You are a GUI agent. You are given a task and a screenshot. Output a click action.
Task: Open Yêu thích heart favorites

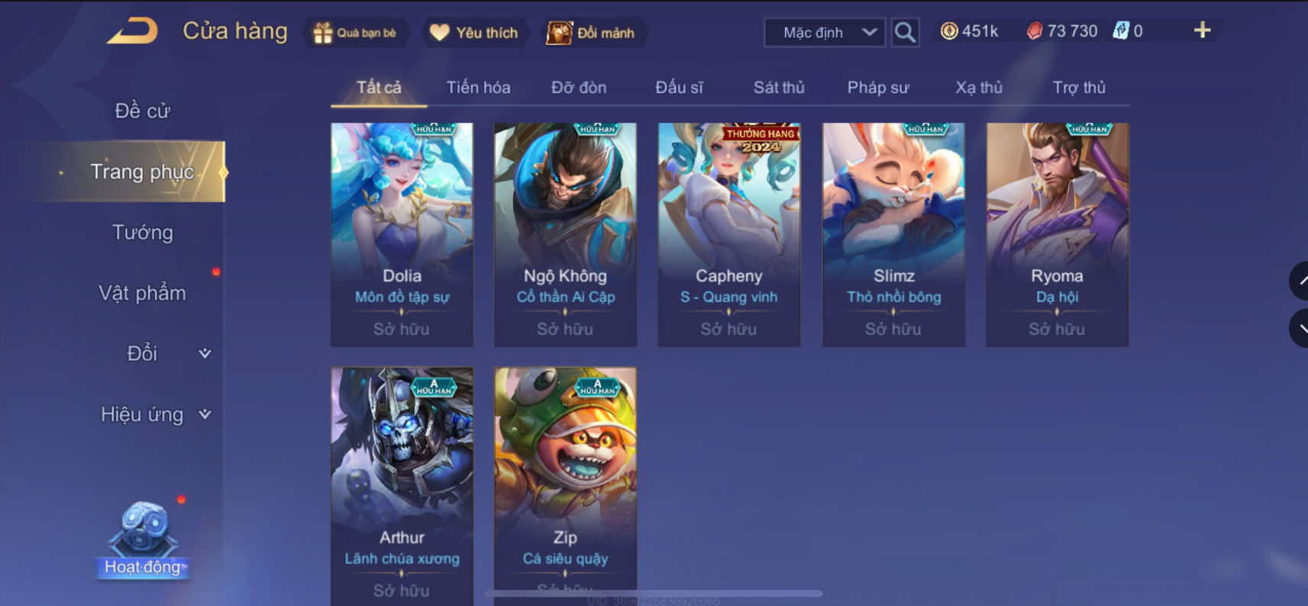(x=474, y=33)
